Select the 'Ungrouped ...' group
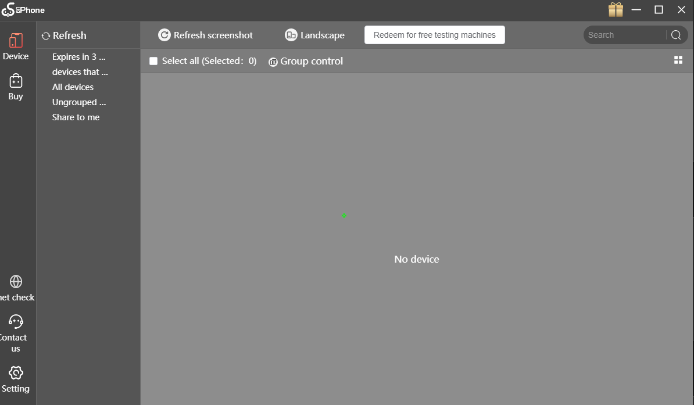Viewport: 694px width, 405px height. tap(79, 102)
